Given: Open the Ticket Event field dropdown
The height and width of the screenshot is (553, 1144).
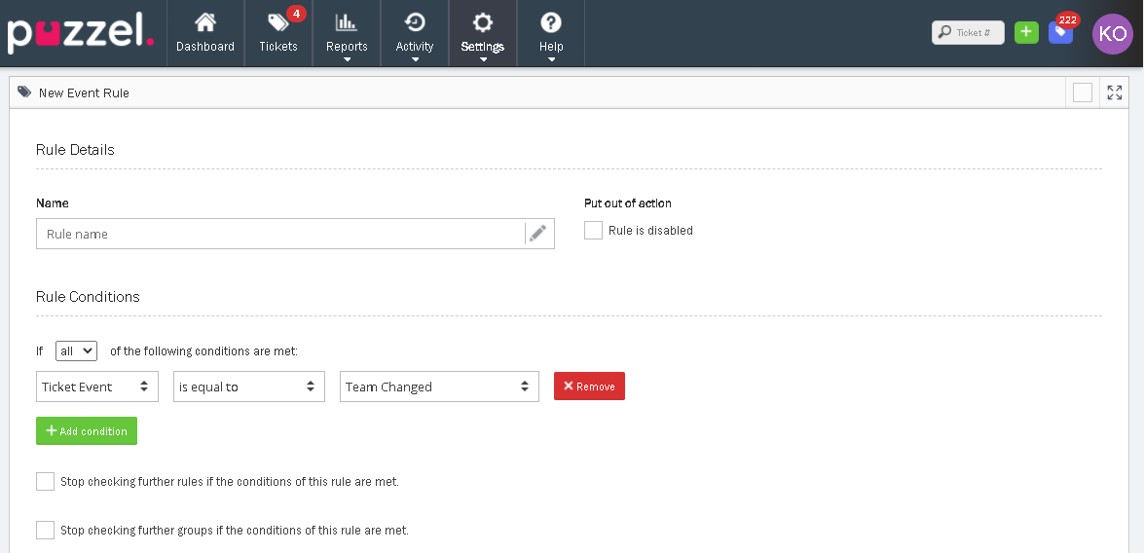Looking at the screenshot, I should point(97,387).
